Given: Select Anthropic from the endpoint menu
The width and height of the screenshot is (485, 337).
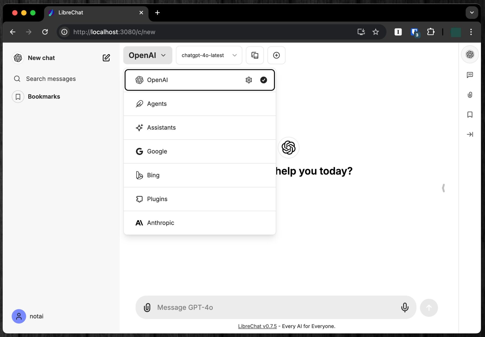Looking at the screenshot, I should tap(161, 223).
